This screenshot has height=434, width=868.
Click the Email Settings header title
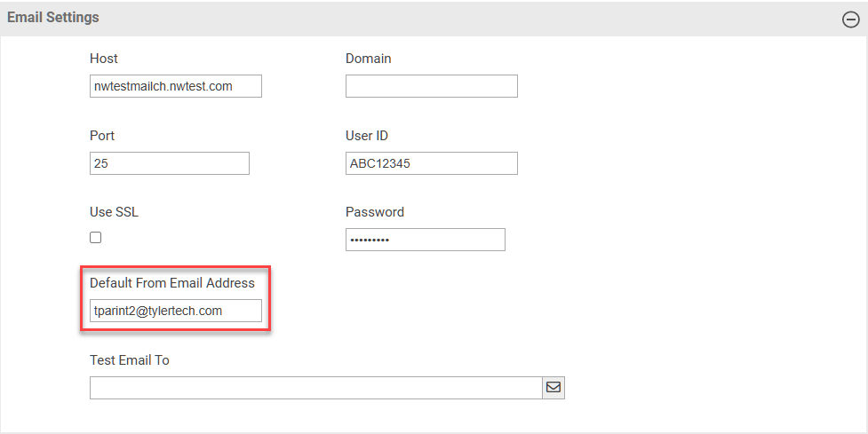pos(53,18)
